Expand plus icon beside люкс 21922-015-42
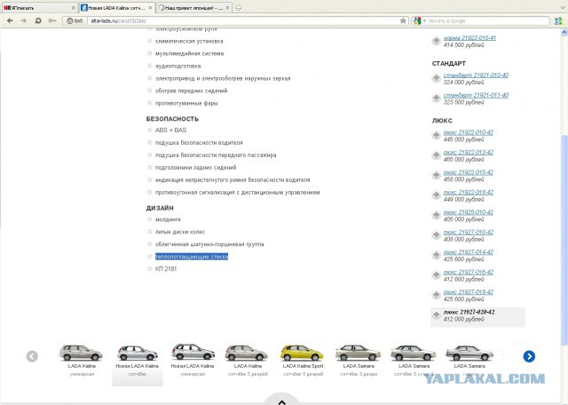Image resolution: width=568 pixels, height=405 pixels. pyautogui.click(x=436, y=175)
